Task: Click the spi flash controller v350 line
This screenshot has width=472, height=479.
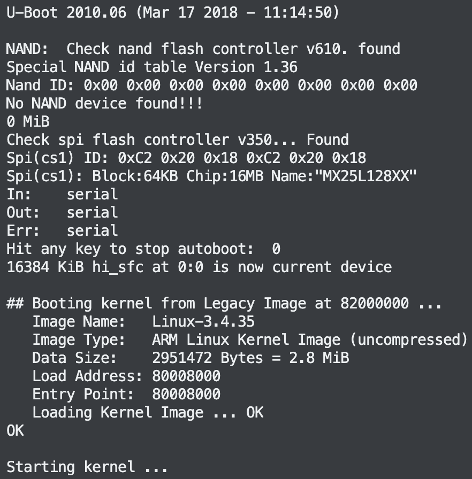Action: point(177,140)
